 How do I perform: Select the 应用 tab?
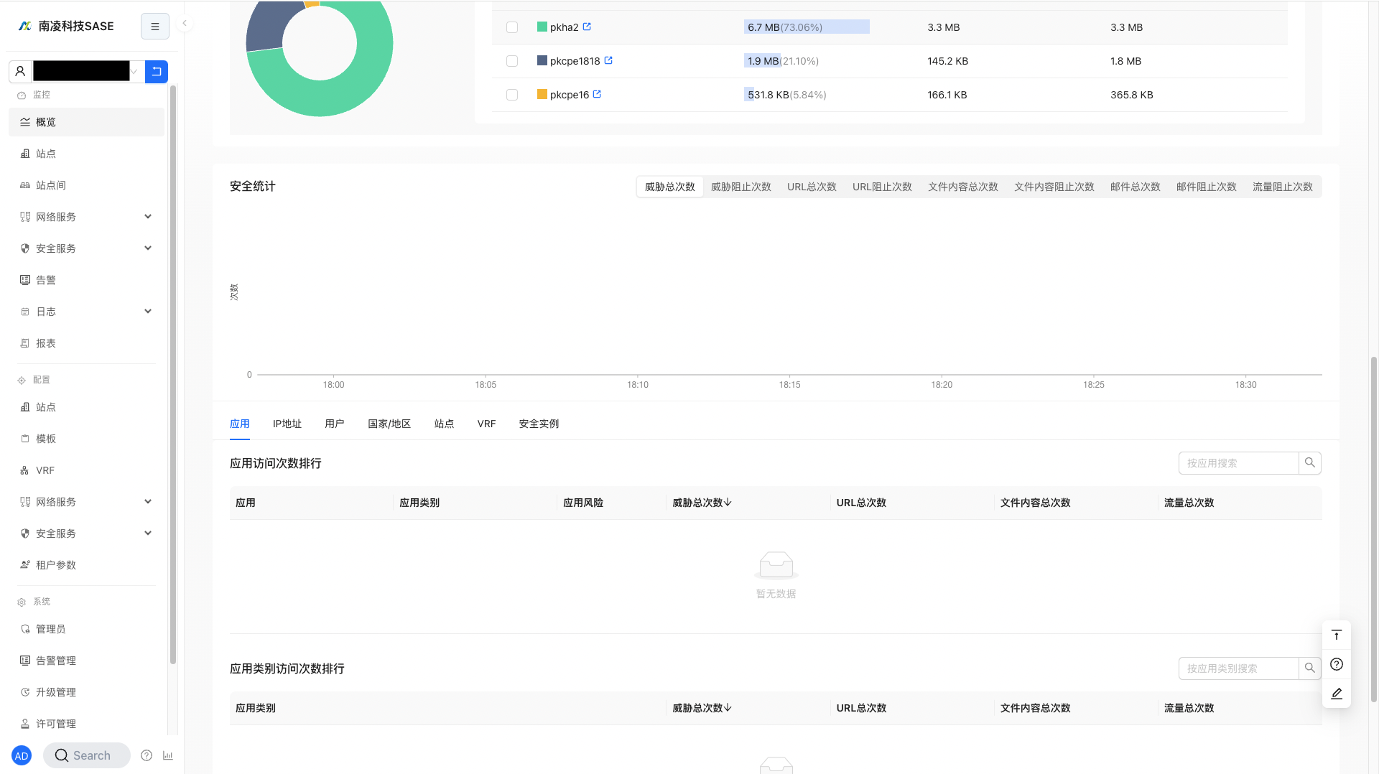coord(240,424)
